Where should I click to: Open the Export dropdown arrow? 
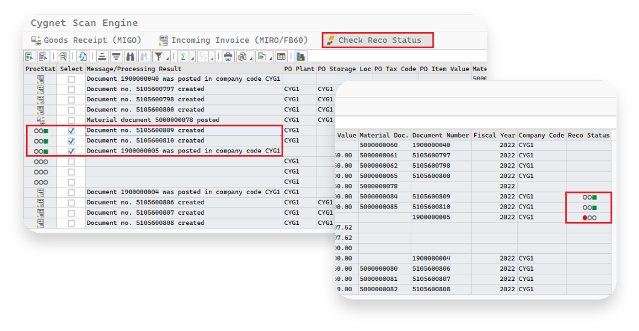pos(271,58)
